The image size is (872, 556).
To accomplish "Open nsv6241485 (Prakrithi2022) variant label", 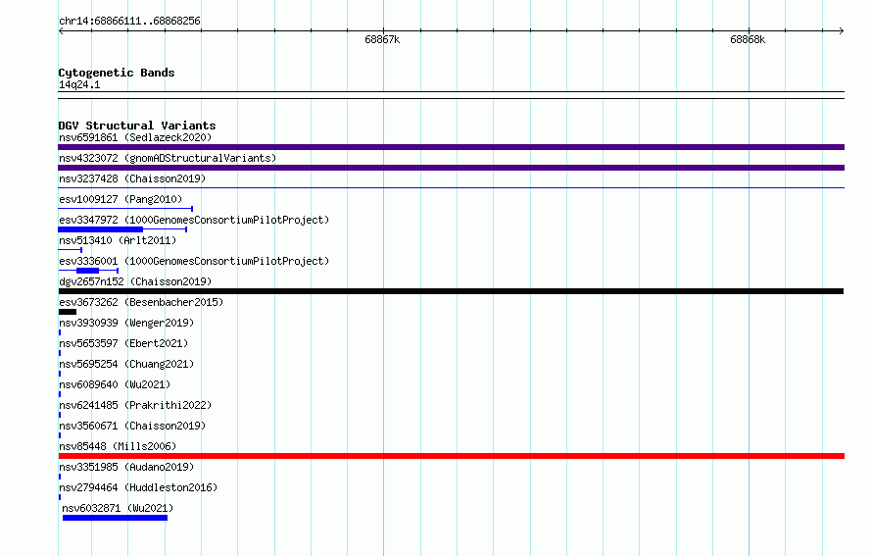I will (135, 405).
